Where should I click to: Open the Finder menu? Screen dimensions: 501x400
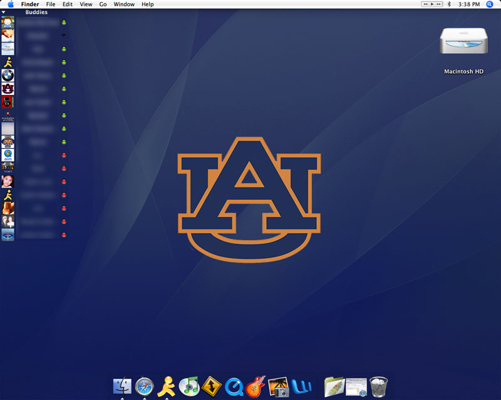30,4
